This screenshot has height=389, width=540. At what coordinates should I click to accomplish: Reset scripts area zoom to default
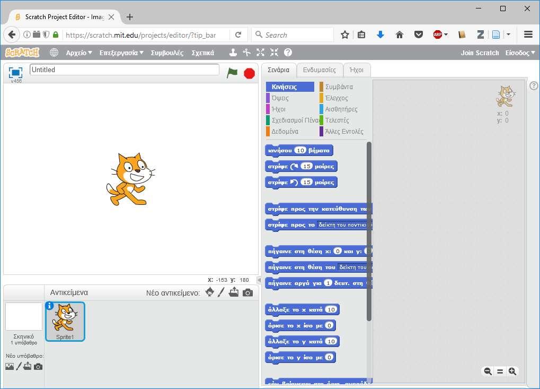[500, 371]
